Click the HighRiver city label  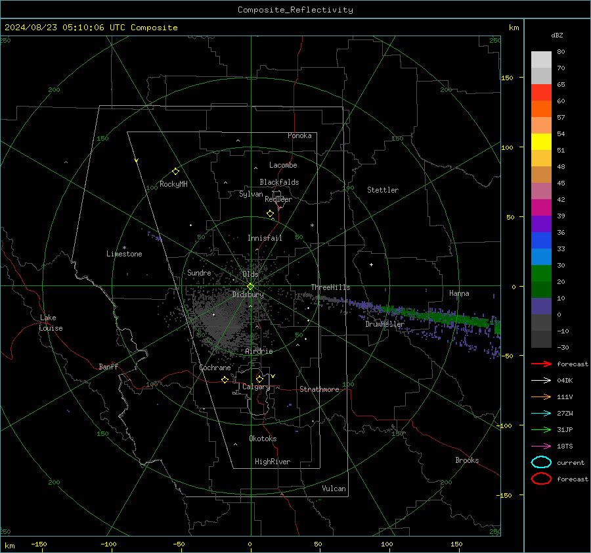[x=273, y=462]
